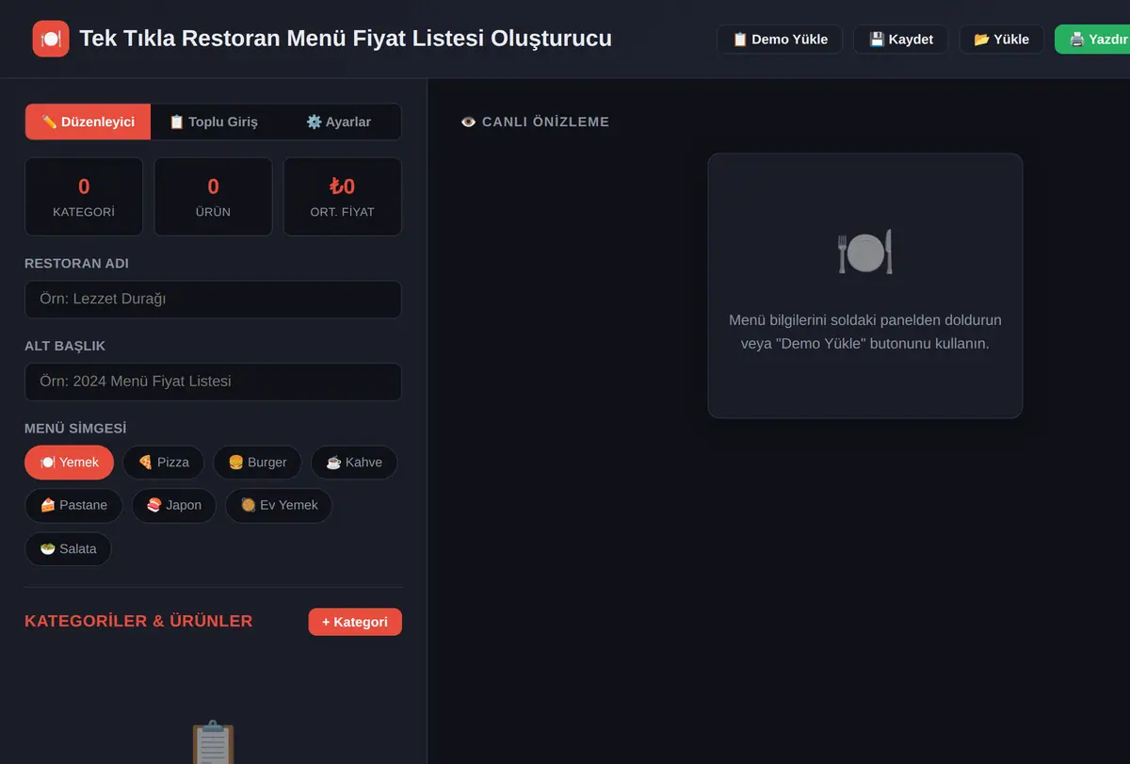Viewport: 1130px width, 764px height.
Task: Load the demo menu with Demo Yükle
Action: [780, 40]
